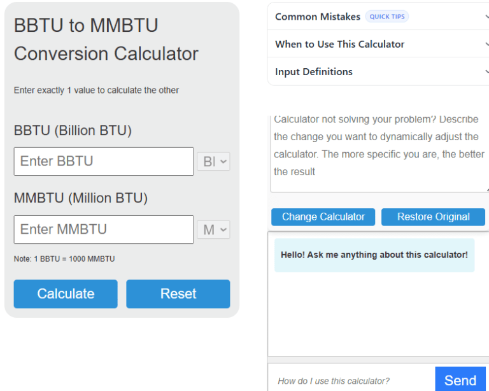Click the Enter BBTU input field

click(x=104, y=162)
